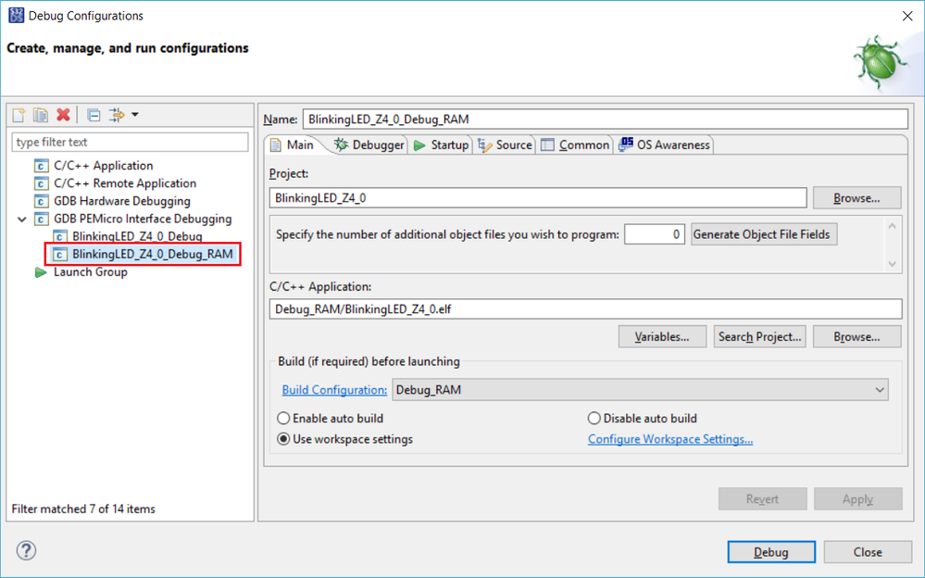This screenshot has height=578, width=925.
Task: Click the type filter text field
Action: coord(130,142)
